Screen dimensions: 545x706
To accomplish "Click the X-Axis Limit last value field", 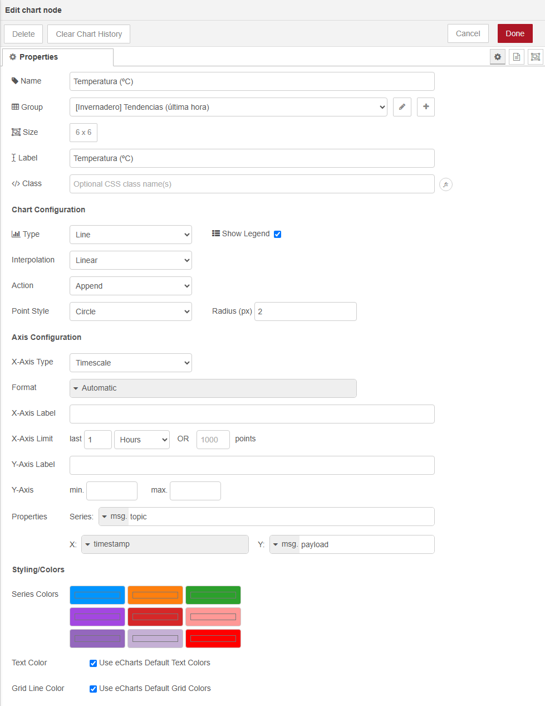I will point(98,440).
